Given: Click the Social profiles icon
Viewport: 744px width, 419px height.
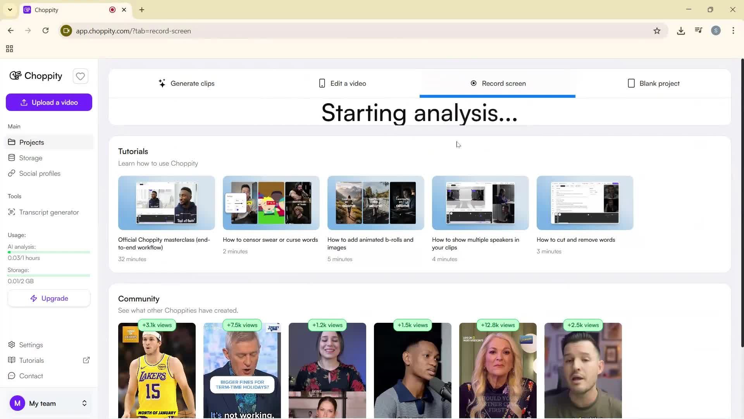Looking at the screenshot, I should click(x=12, y=173).
